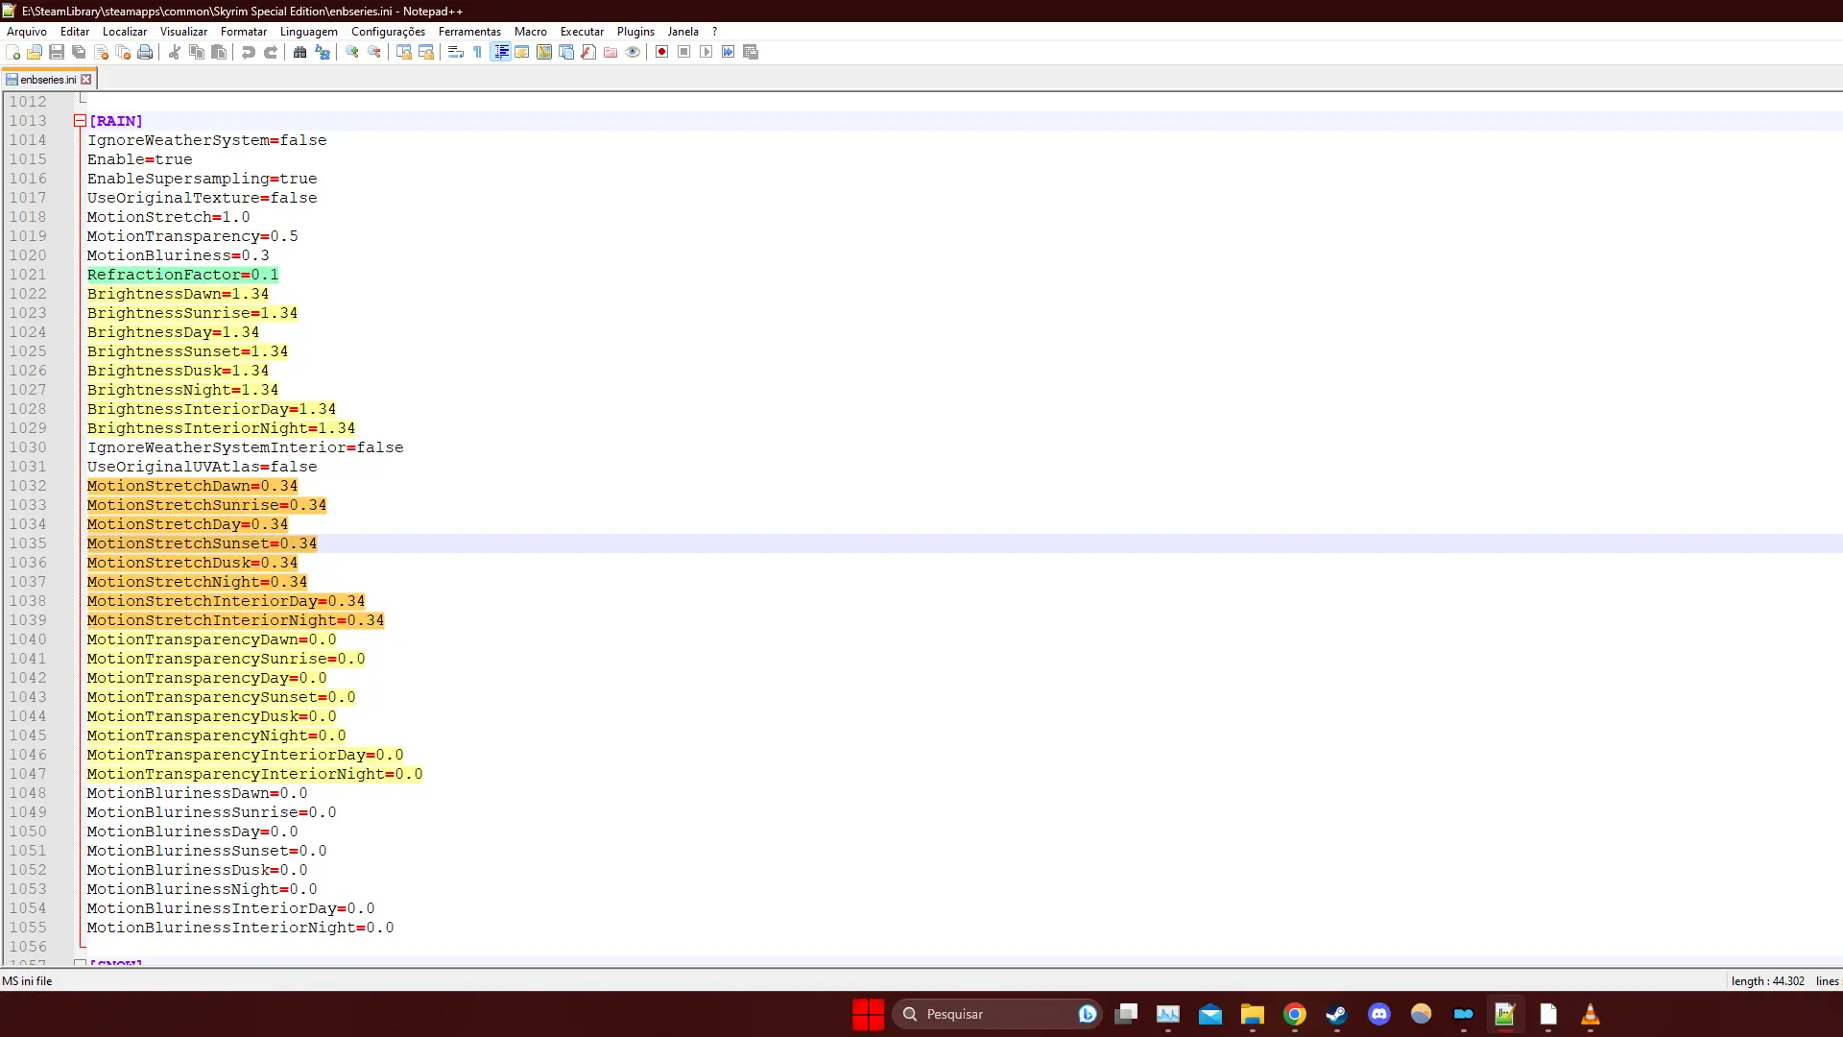Click the MotionStretchSunset=0.34 line

pyautogui.click(x=202, y=543)
